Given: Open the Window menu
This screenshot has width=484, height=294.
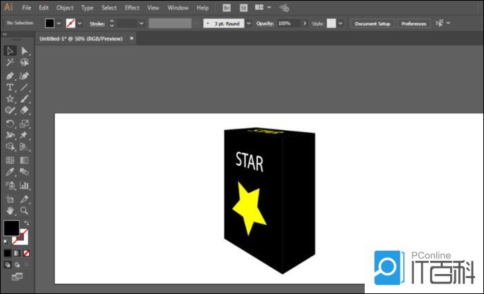Looking at the screenshot, I should click(x=178, y=8).
